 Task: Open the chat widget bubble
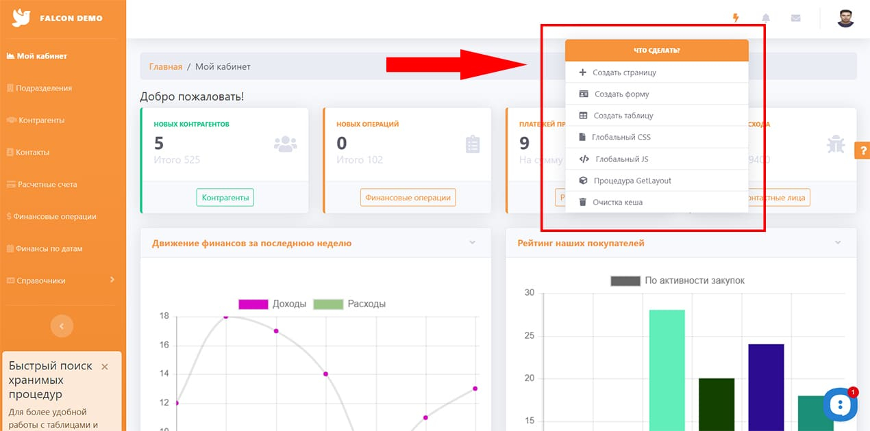pyautogui.click(x=840, y=404)
